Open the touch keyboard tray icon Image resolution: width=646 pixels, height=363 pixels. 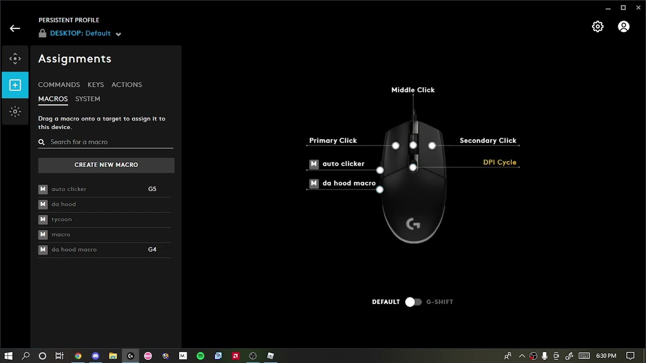pos(584,356)
